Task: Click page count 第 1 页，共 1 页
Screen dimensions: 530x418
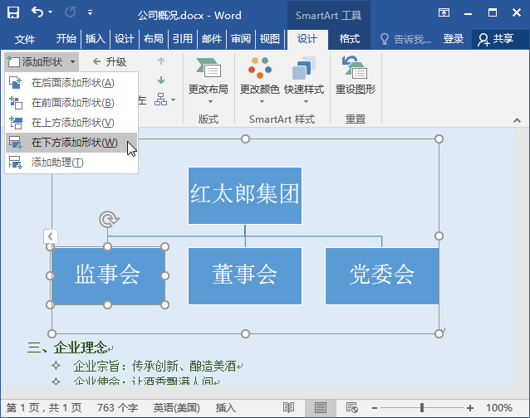Action: (44, 408)
